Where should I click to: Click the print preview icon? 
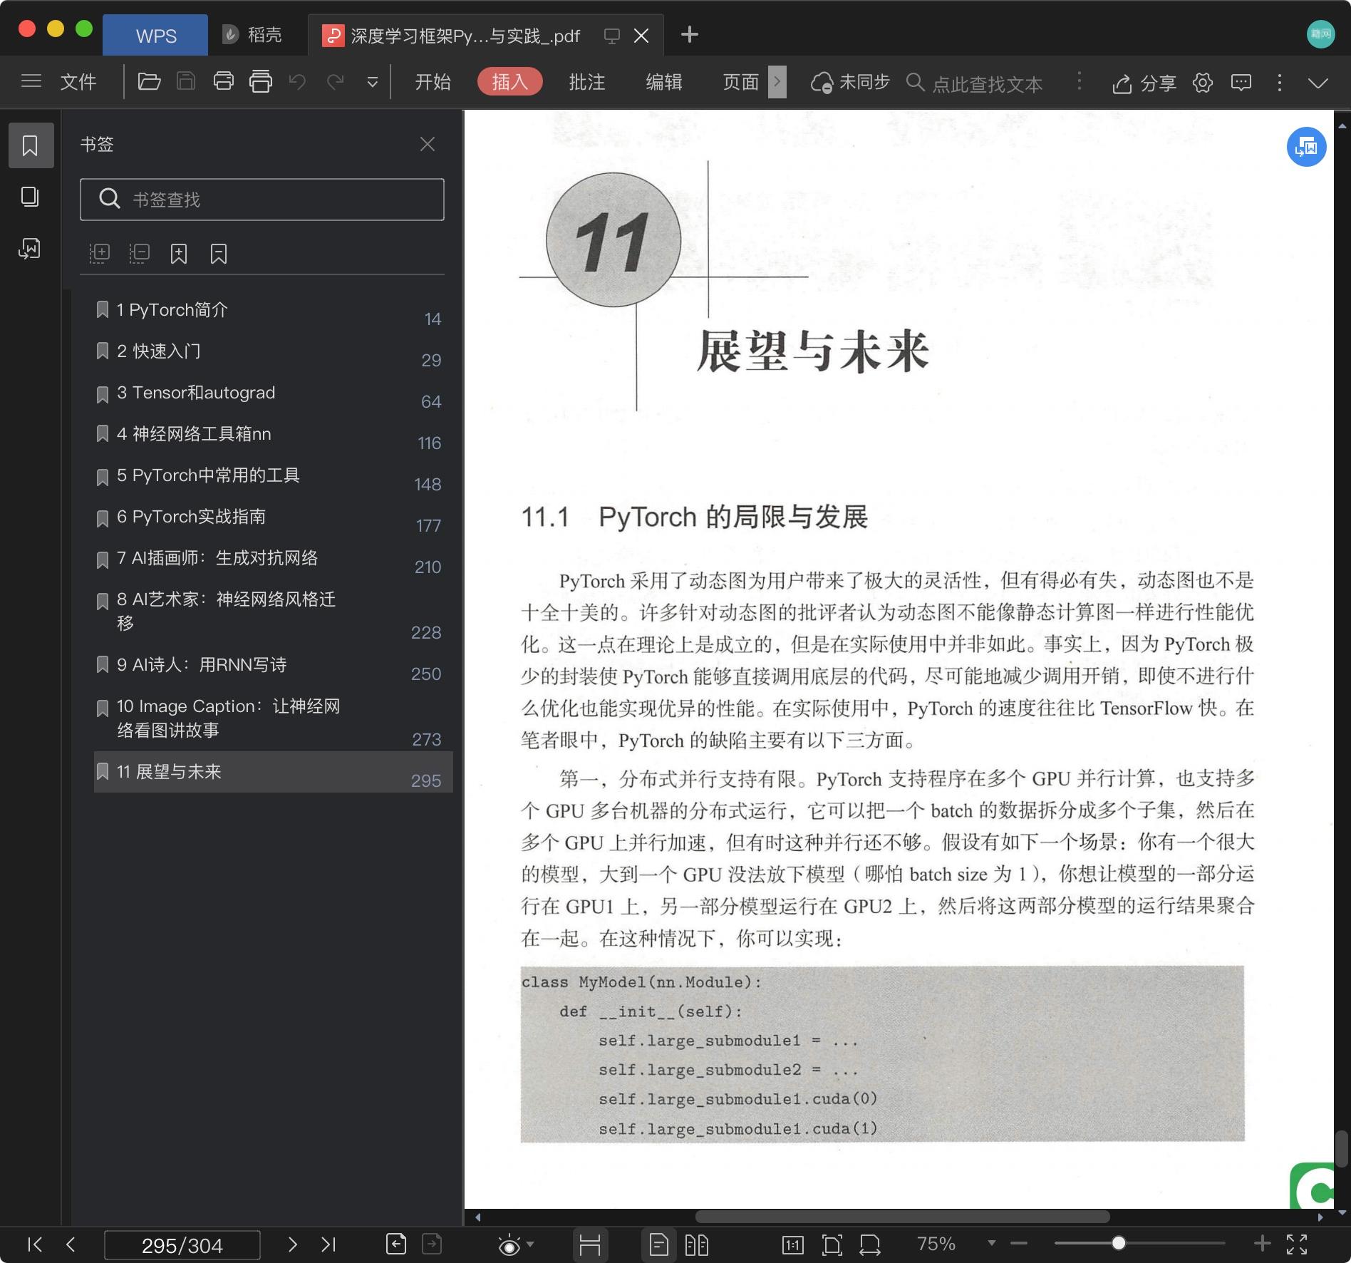tap(261, 82)
